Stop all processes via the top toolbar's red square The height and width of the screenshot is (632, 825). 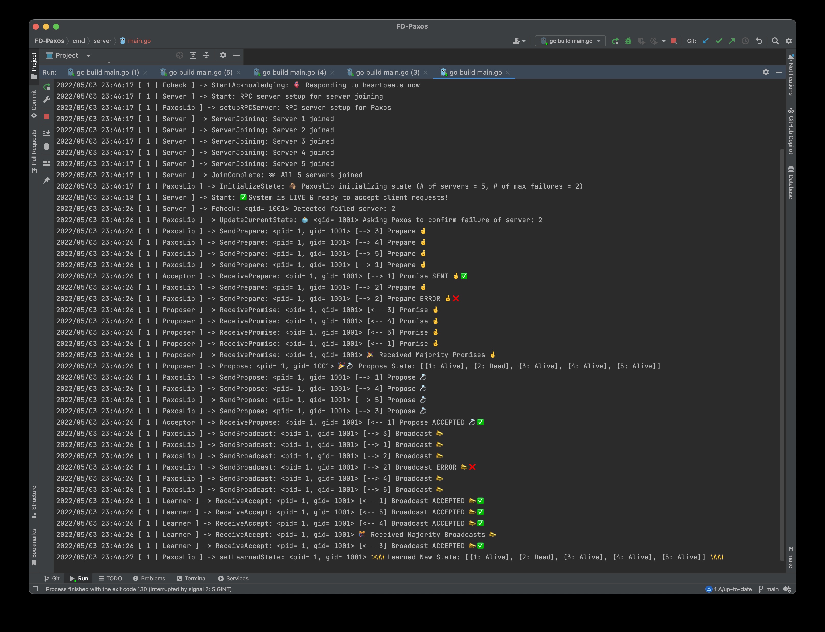(674, 41)
